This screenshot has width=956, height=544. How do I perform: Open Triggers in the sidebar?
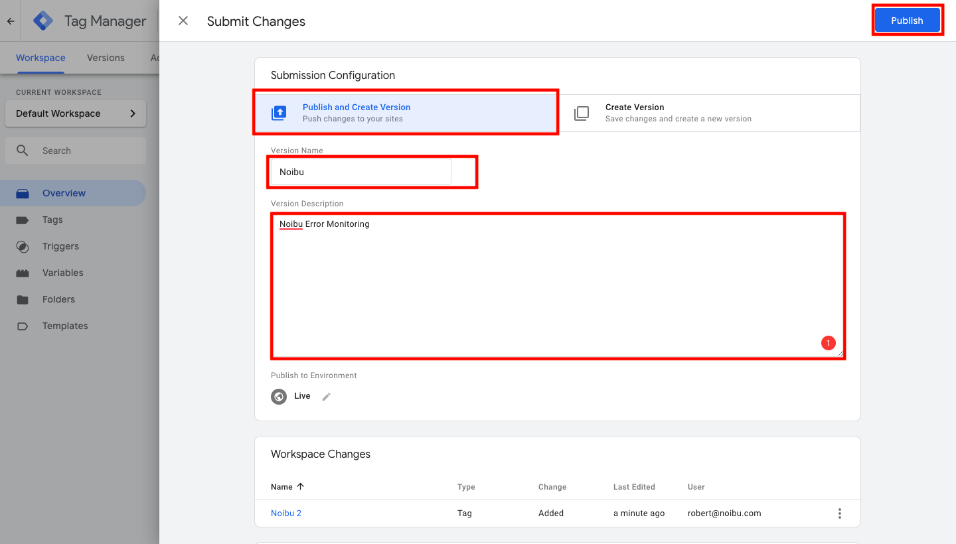coord(60,246)
